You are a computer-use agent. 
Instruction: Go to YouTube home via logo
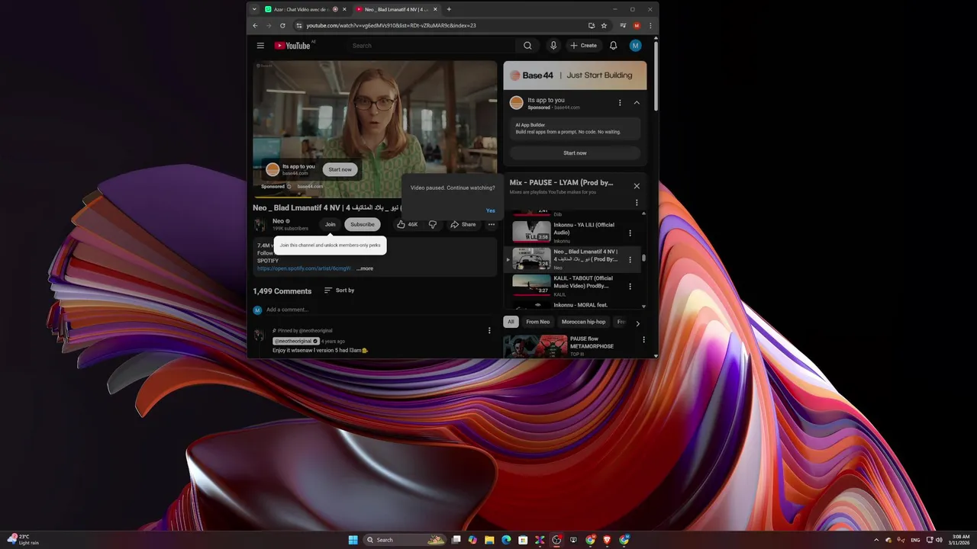click(x=292, y=46)
